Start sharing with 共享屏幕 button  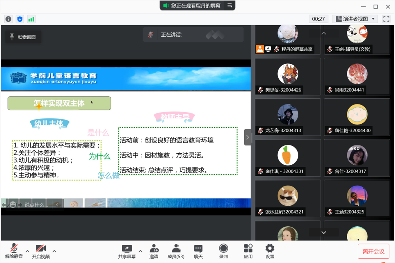[x=127, y=251]
